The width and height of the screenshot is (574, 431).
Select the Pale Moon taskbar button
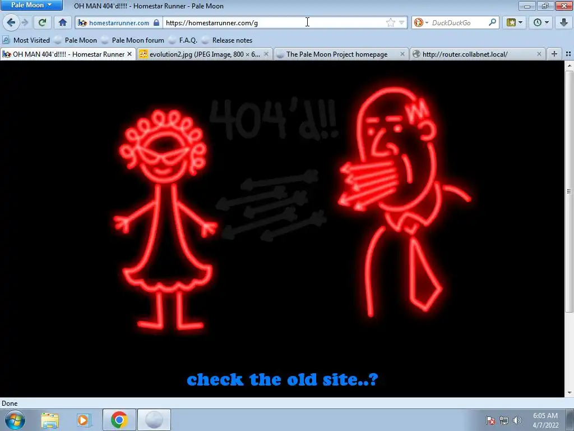[x=154, y=420]
